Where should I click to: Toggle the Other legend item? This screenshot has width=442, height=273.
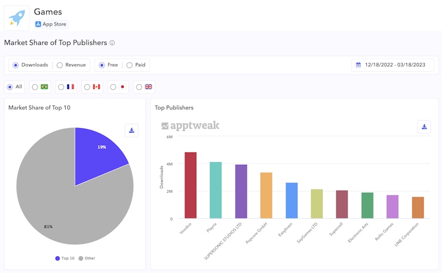click(x=87, y=258)
